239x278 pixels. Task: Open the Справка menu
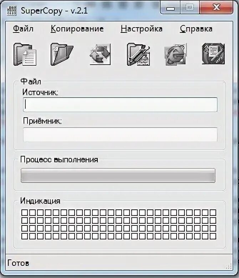coord(196,29)
